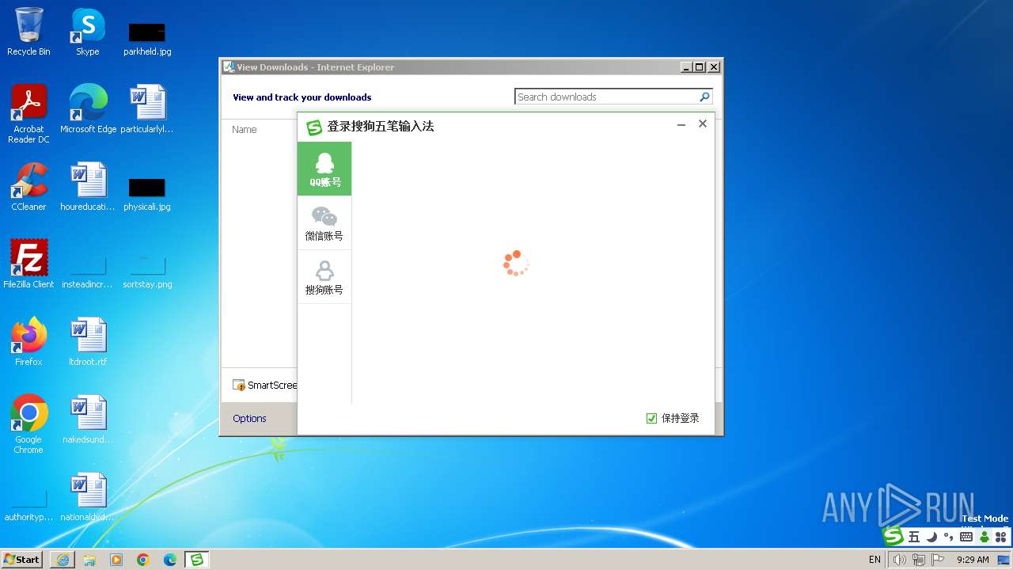The width and height of the screenshot is (1013, 570).
Task: Select nakedsund... Word document
Action: [x=88, y=420]
